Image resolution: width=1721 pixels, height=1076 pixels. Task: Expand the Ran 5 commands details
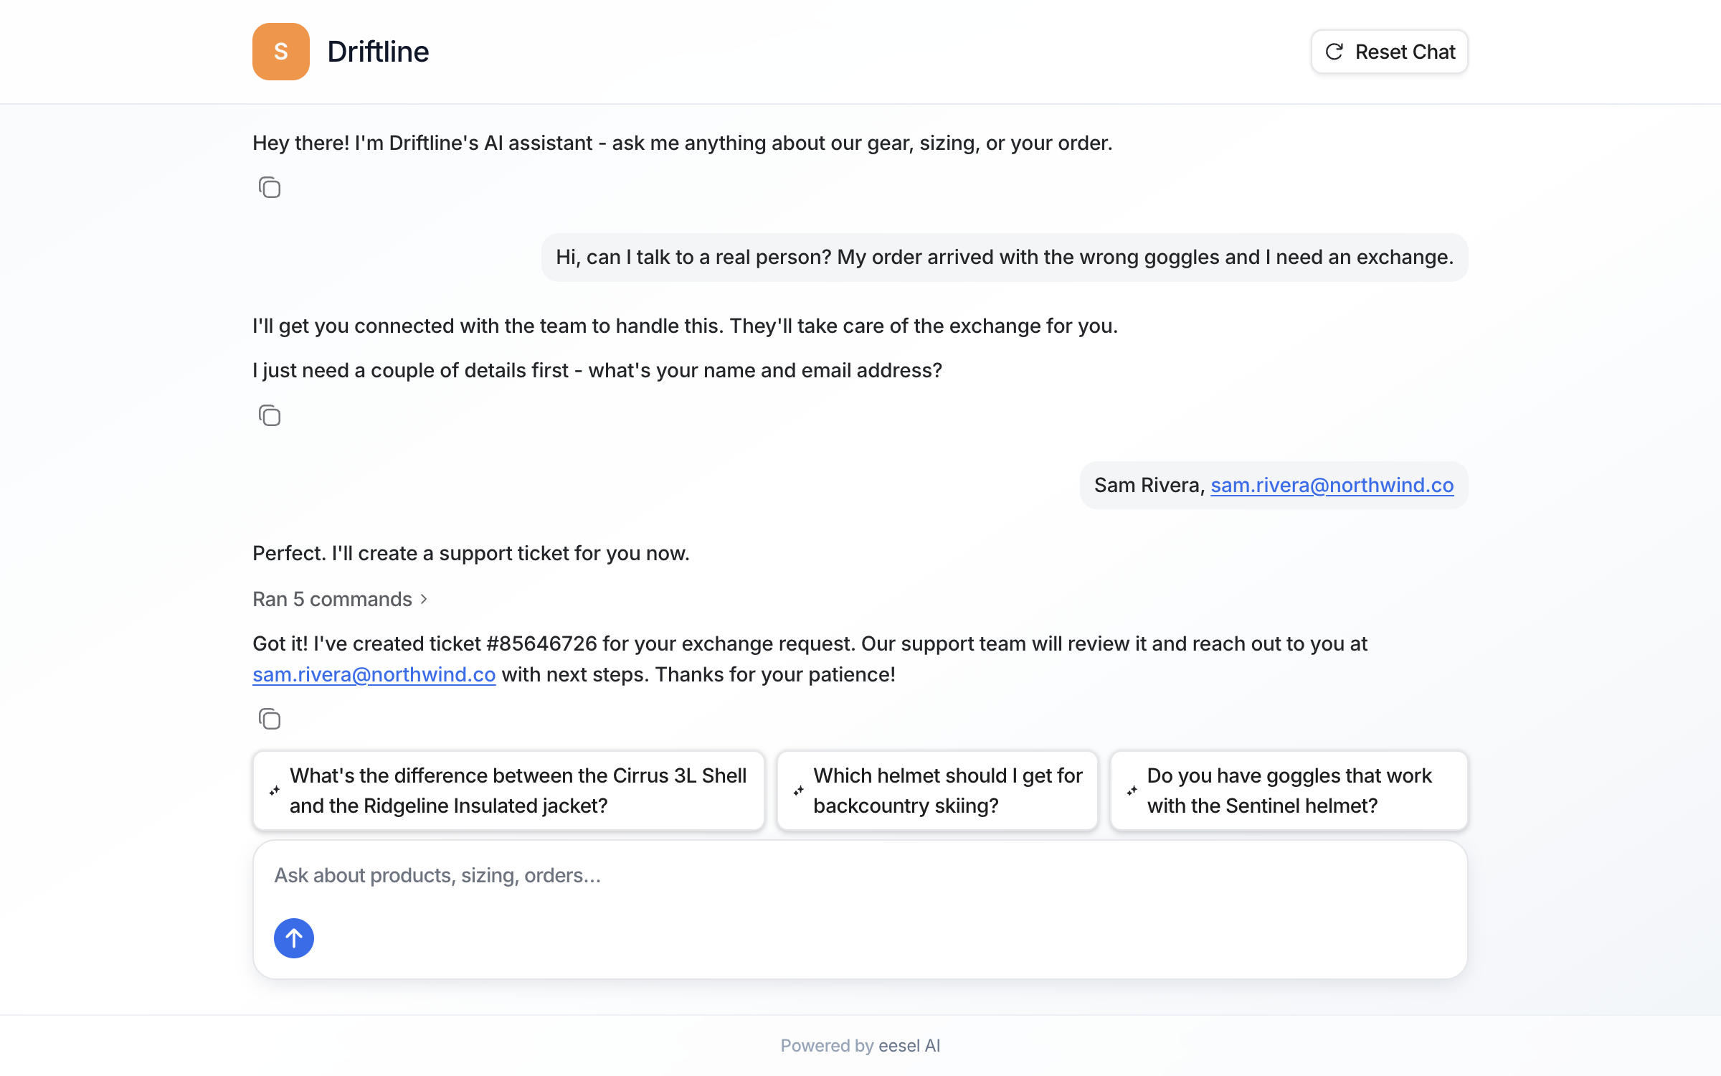pos(340,599)
